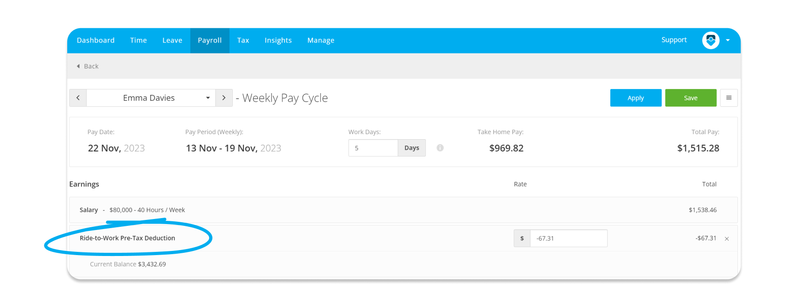This screenshot has height=308, width=785.
Task: Save the weekly pay cycle
Action: pos(691,98)
